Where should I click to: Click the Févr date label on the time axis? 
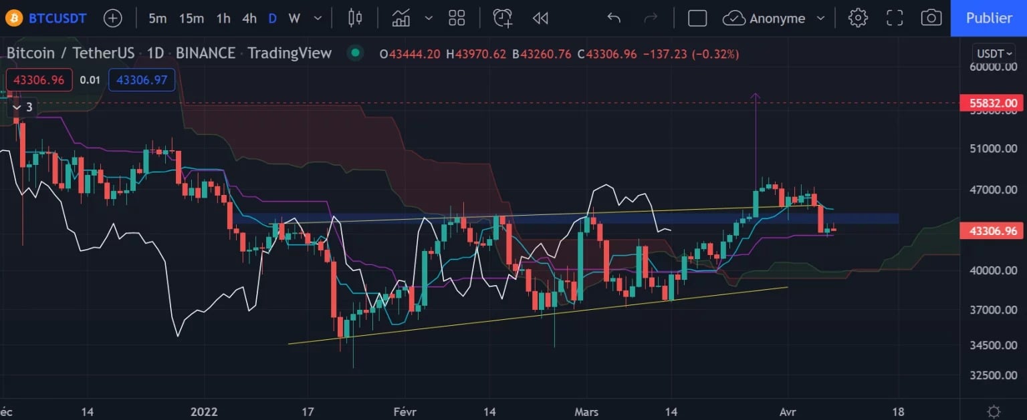[x=405, y=411]
